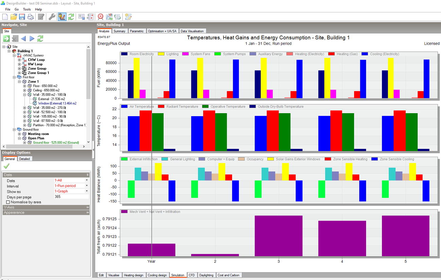Click the model options tree icon in toolbar

click(90, 17)
